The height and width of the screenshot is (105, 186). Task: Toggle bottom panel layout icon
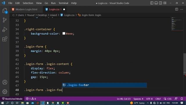(x=156, y=3)
